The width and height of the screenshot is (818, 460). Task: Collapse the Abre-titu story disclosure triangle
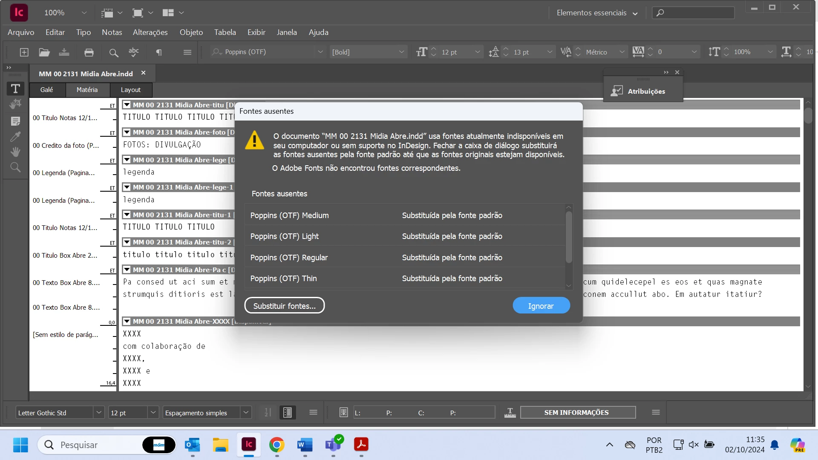(x=127, y=105)
